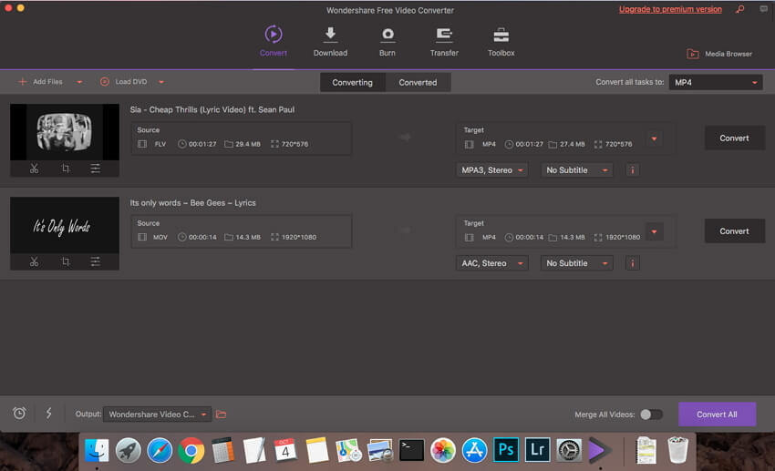Open the Notes app from the dock
The image size is (775, 471).
316,450
